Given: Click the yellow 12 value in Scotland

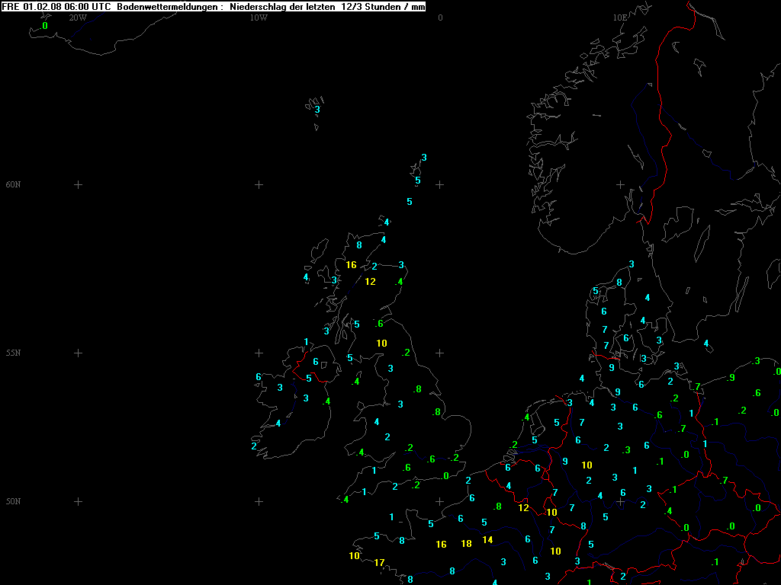Looking at the screenshot, I should tap(370, 282).
